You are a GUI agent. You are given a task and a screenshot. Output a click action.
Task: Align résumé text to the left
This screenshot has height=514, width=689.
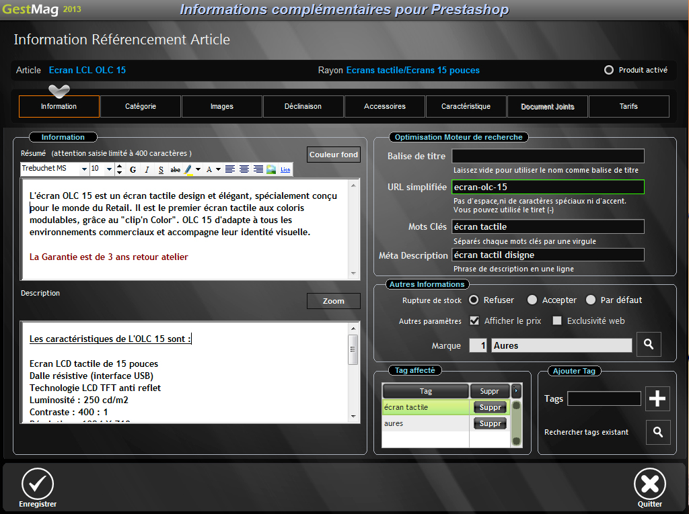point(230,169)
